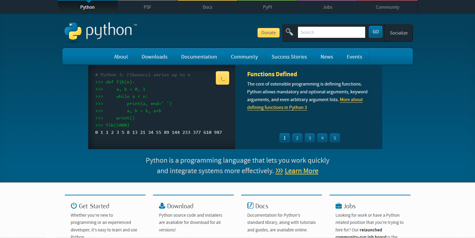Follow the Learn More link
The image size is (475, 238).
point(301,171)
